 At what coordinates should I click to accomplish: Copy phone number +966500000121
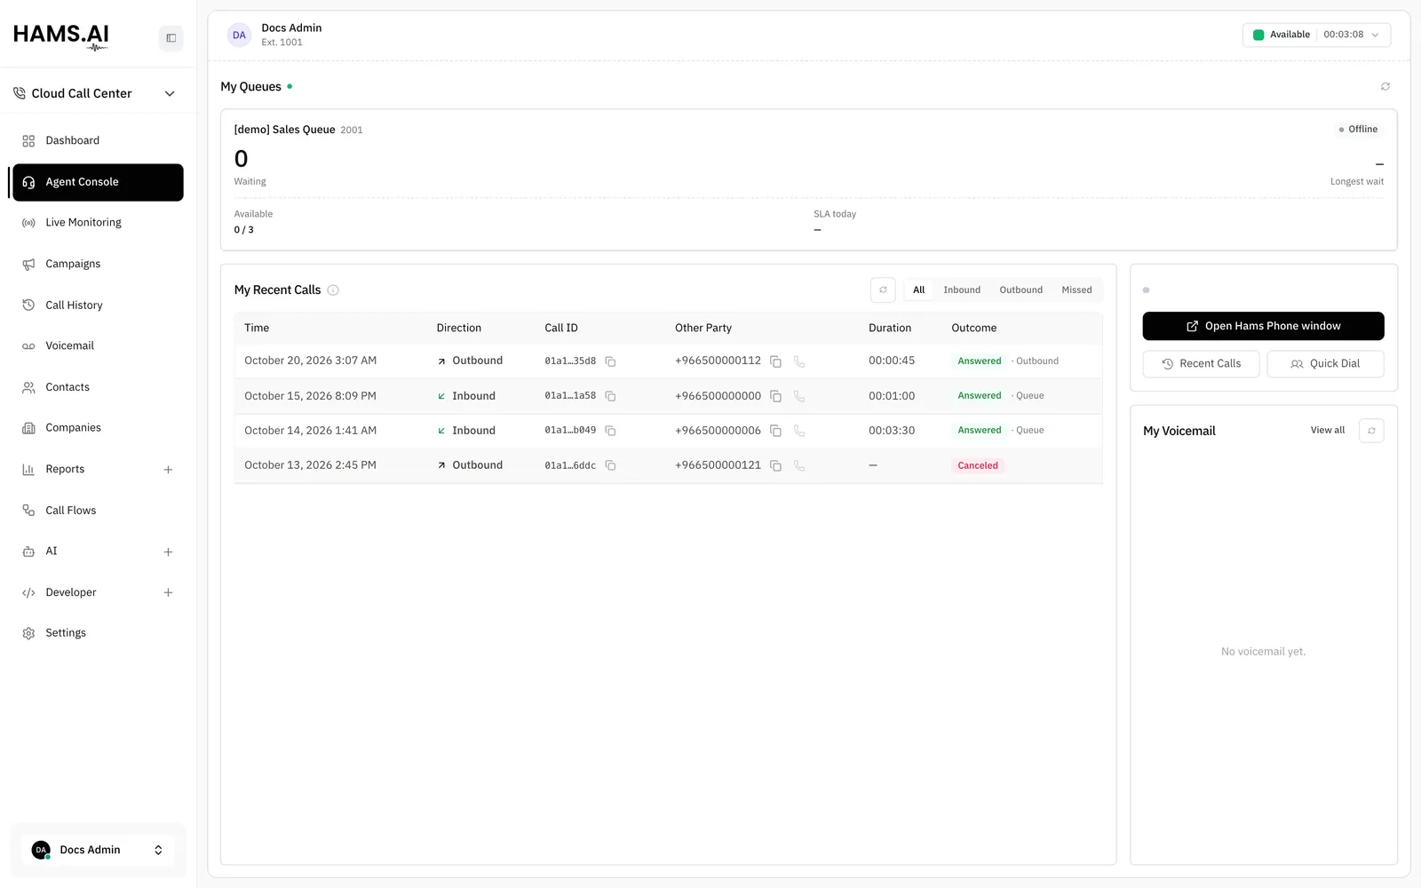[775, 465]
